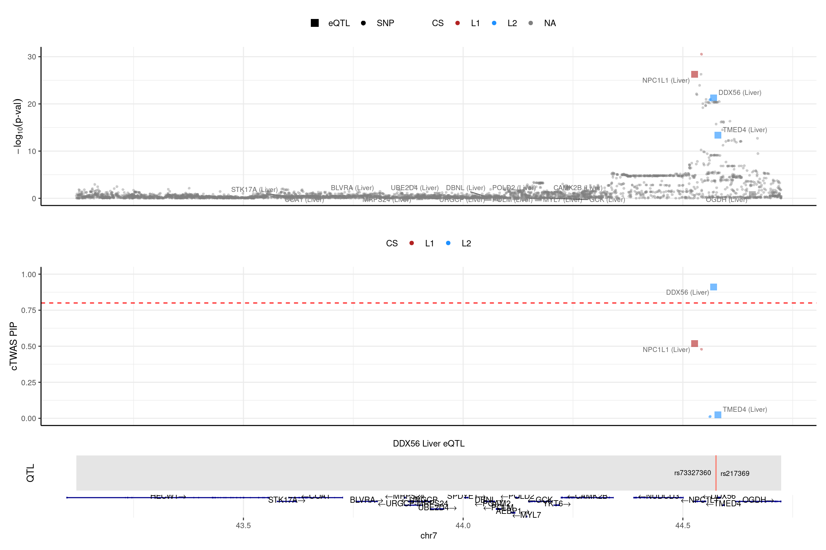Viewport: 826px width, 550px height.
Task: Click the rs217369 variant label
Action: click(x=735, y=473)
